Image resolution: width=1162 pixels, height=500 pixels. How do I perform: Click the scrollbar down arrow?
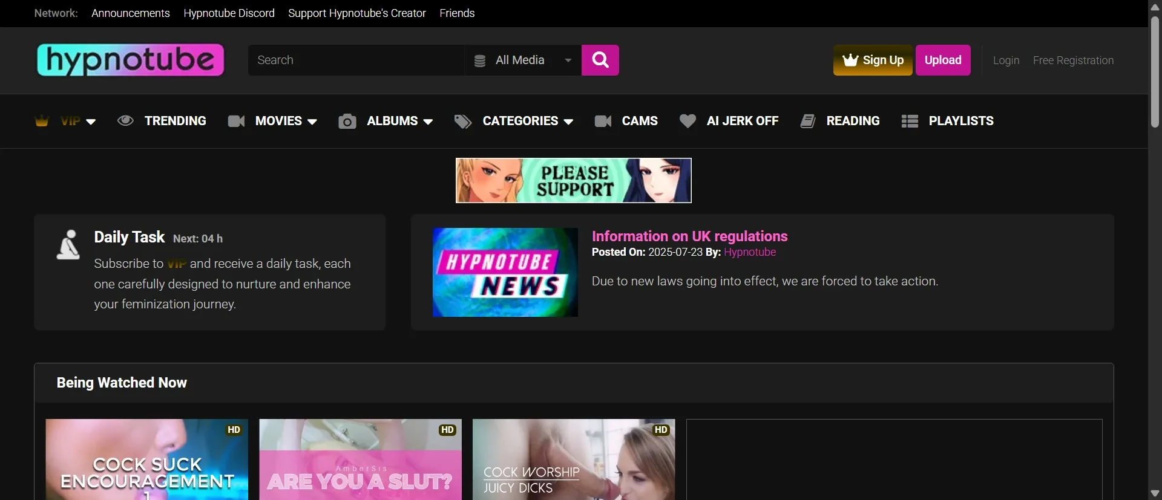1155,493
